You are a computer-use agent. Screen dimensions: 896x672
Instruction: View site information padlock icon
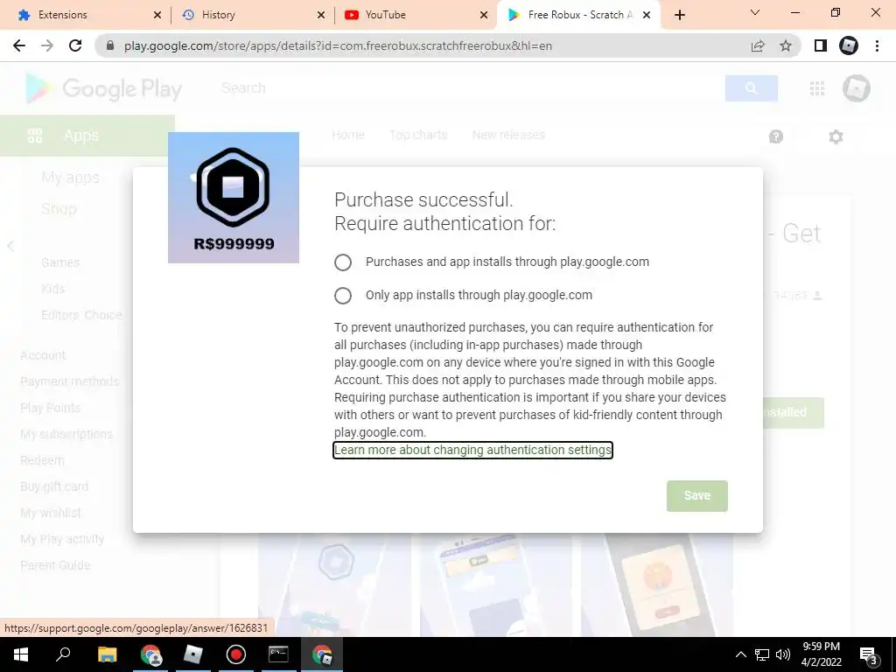[110, 45]
